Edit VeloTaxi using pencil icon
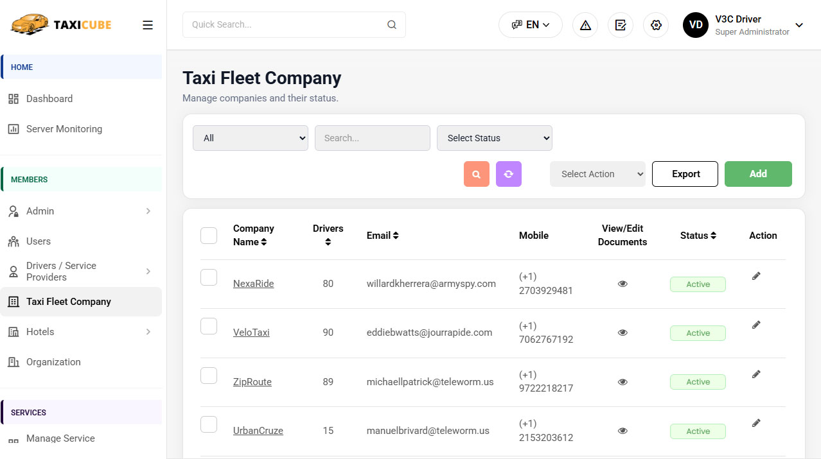The height and width of the screenshot is (459, 821). 756,325
